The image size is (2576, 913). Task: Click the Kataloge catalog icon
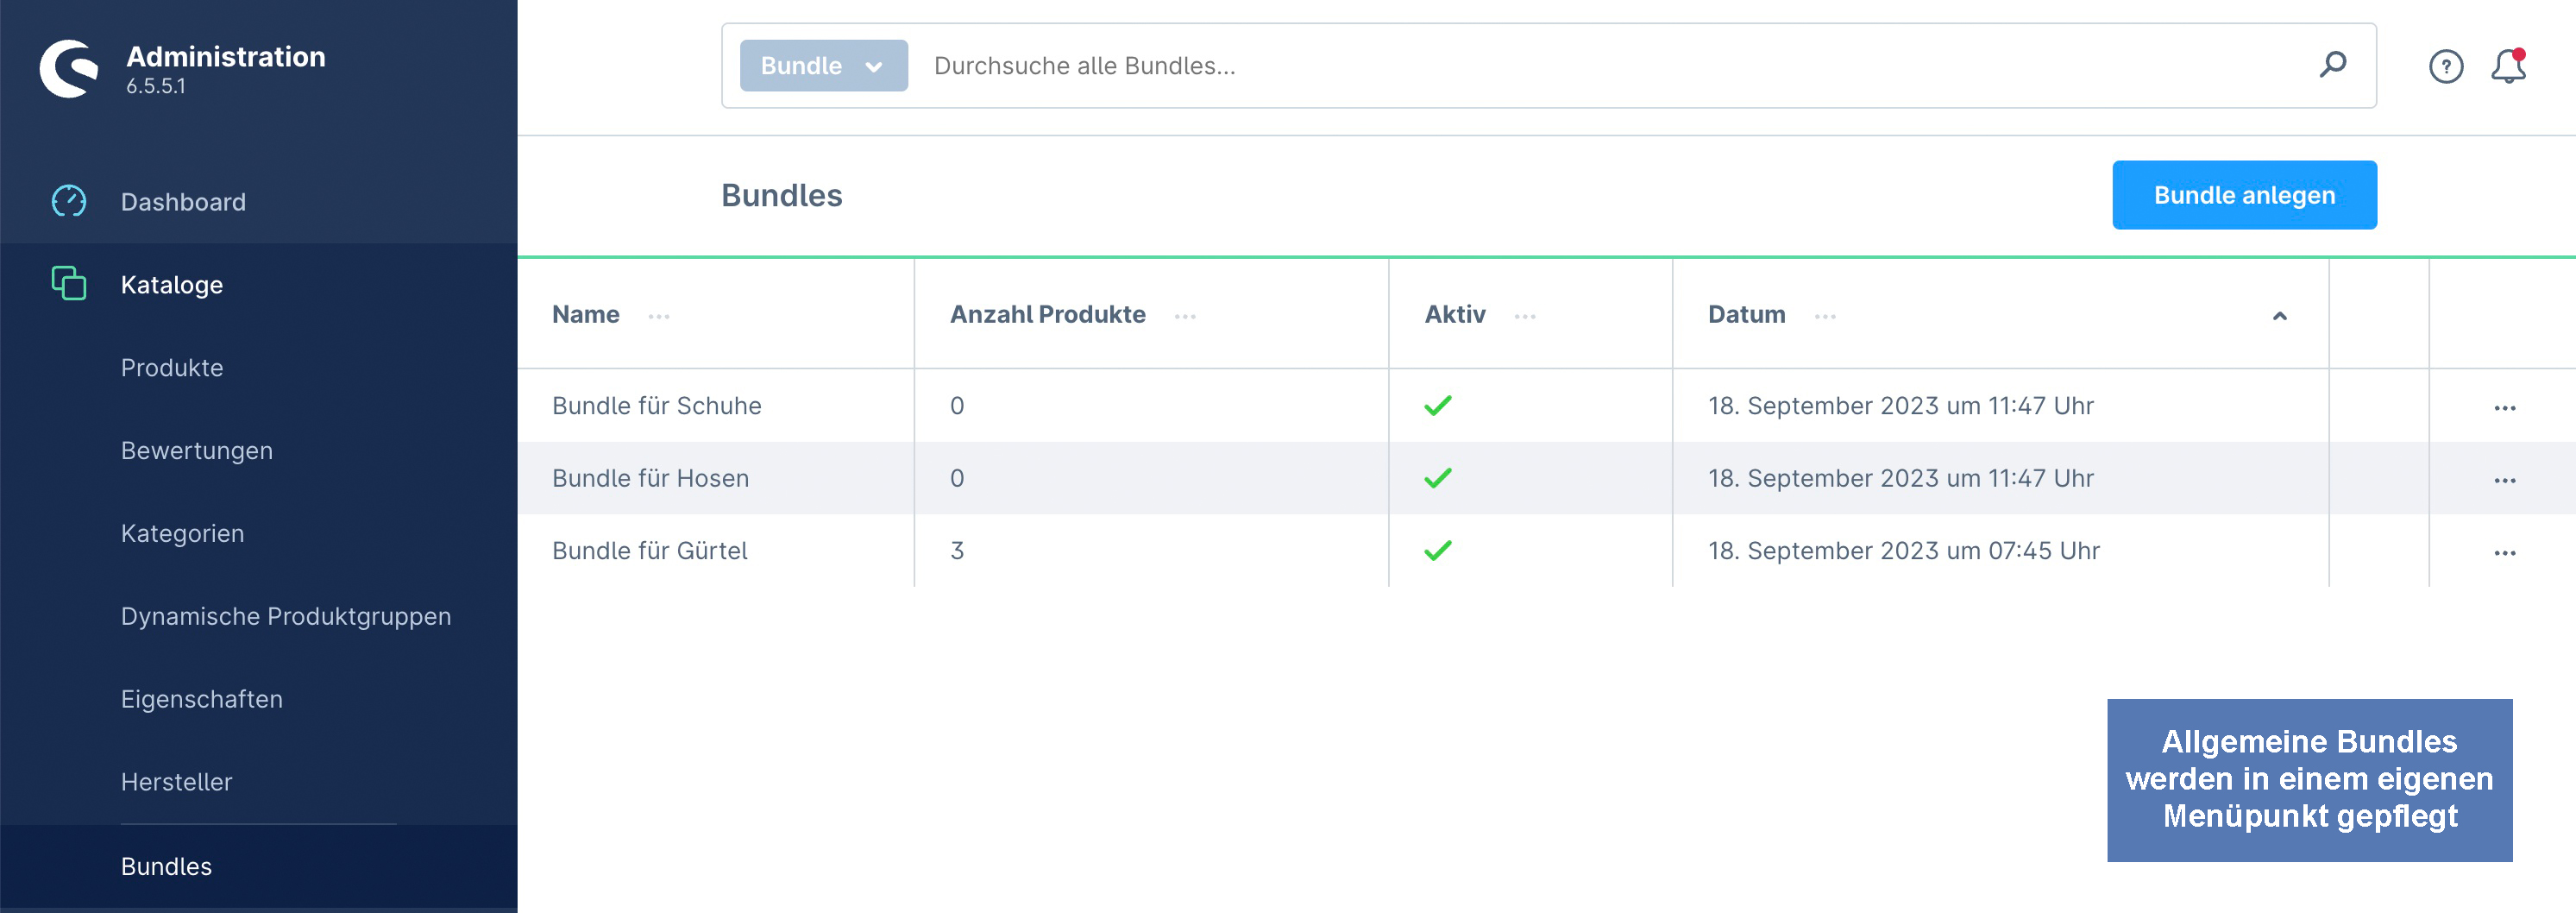click(x=69, y=283)
